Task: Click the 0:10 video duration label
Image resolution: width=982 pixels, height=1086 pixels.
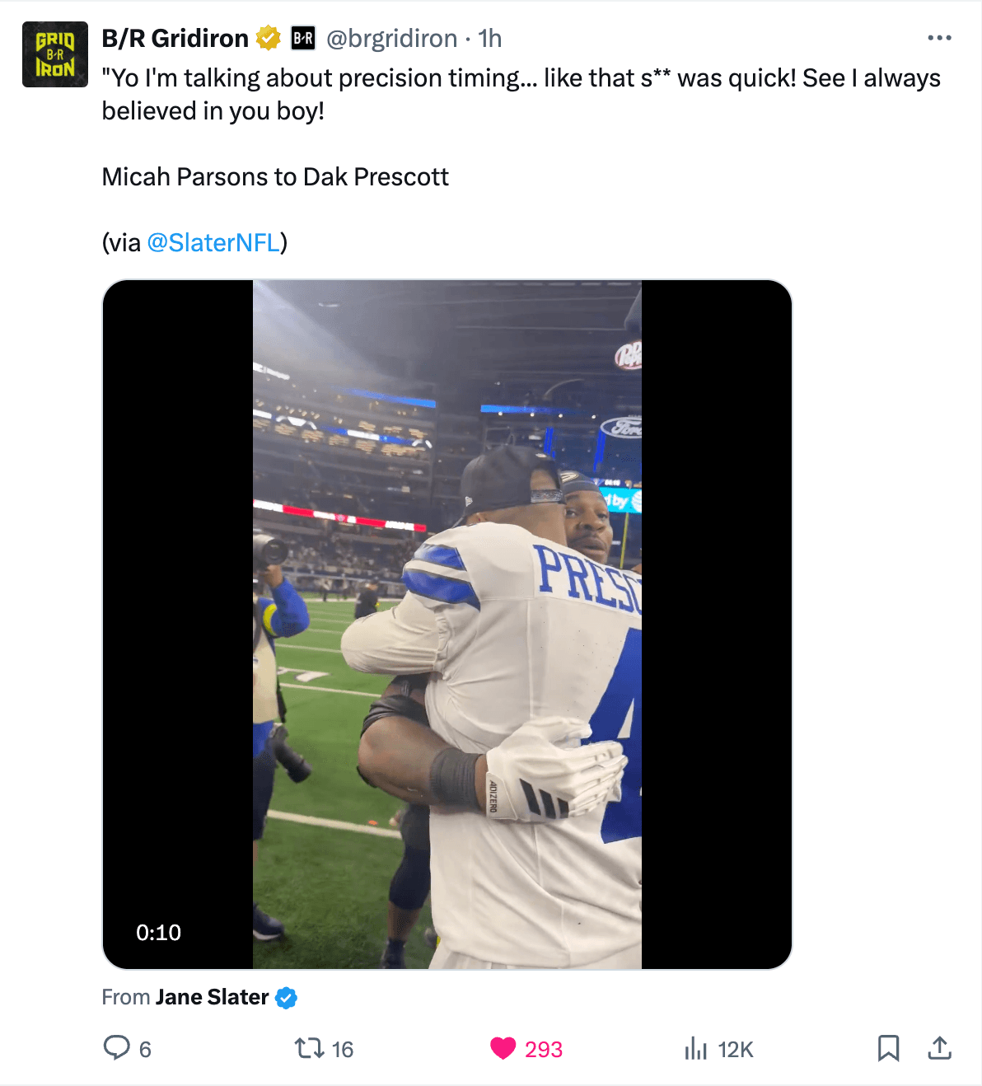Action: [158, 932]
